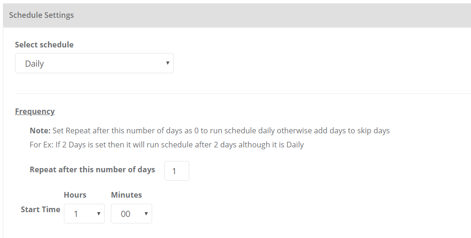Click the 00 value in the Minutes selector
This screenshot has height=238, width=471.
click(x=125, y=214)
